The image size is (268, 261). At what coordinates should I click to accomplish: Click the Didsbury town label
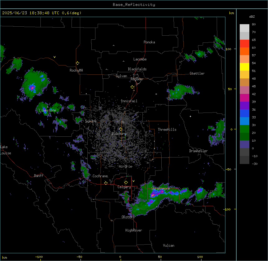[119, 134]
